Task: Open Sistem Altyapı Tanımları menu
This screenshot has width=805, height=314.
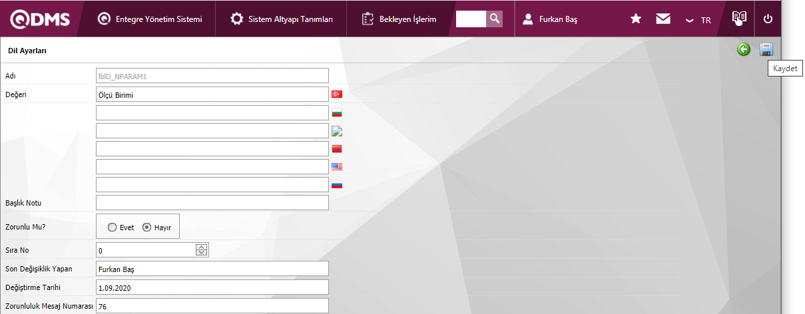Action: 282,19
